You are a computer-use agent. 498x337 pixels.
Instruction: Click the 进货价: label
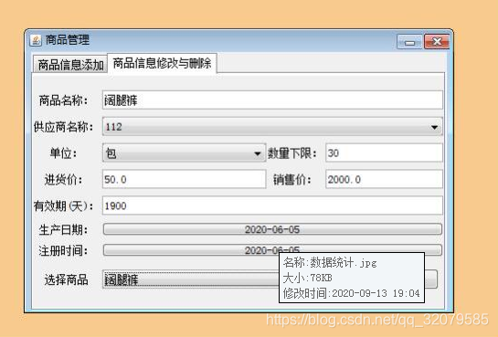tap(63, 180)
